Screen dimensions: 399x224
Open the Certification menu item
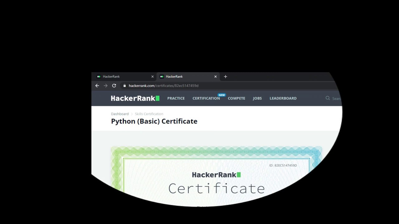(206, 98)
